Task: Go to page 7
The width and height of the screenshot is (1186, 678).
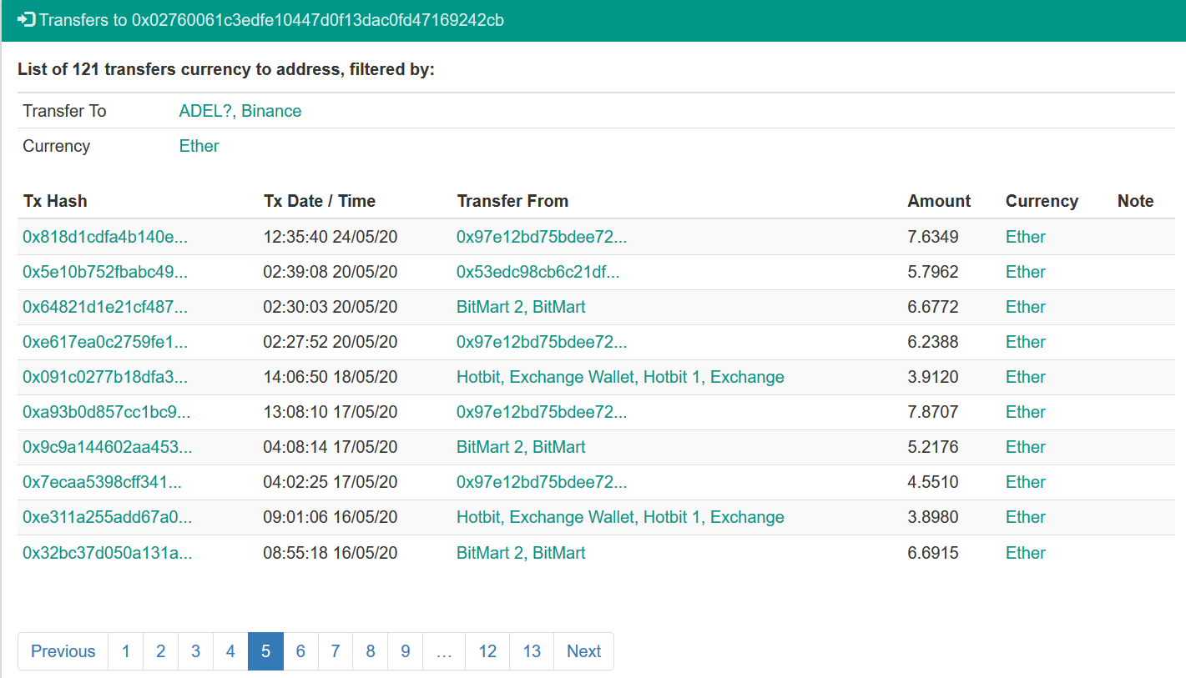Action: coord(336,651)
